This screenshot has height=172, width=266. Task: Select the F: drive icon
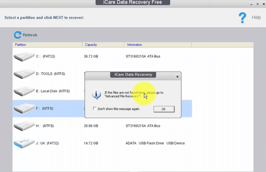pyautogui.click(x=24, y=109)
